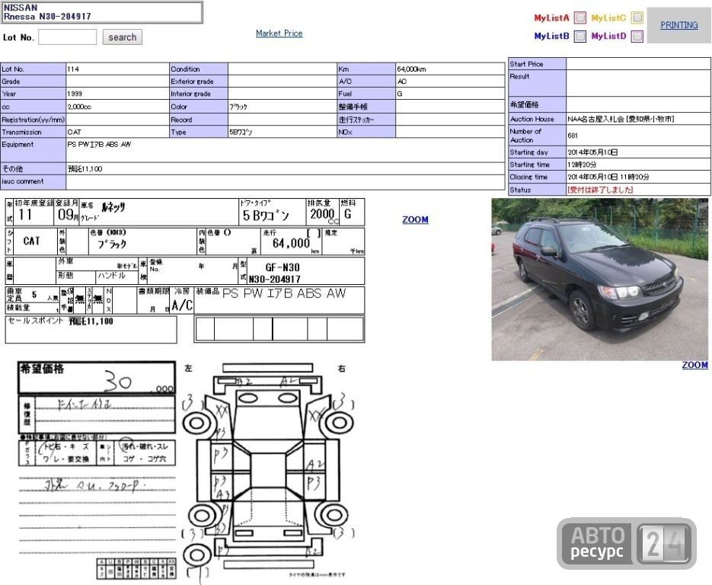Select starting day '2014年05月10日'
Screen dimensions: 712x585
[x=592, y=152]
